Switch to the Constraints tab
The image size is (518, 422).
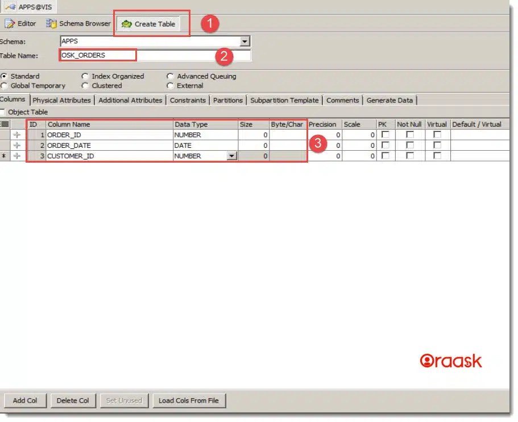coord(188,100)
